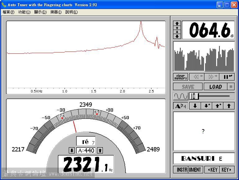The width and height of the screenshot is (239, 180).
Task: Toggle the small square button beside LOAD
Action: (x=231, y=87)
